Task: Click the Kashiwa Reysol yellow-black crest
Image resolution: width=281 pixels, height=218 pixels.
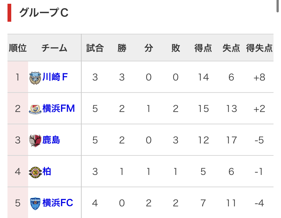Action: click(x=35, y=172)
